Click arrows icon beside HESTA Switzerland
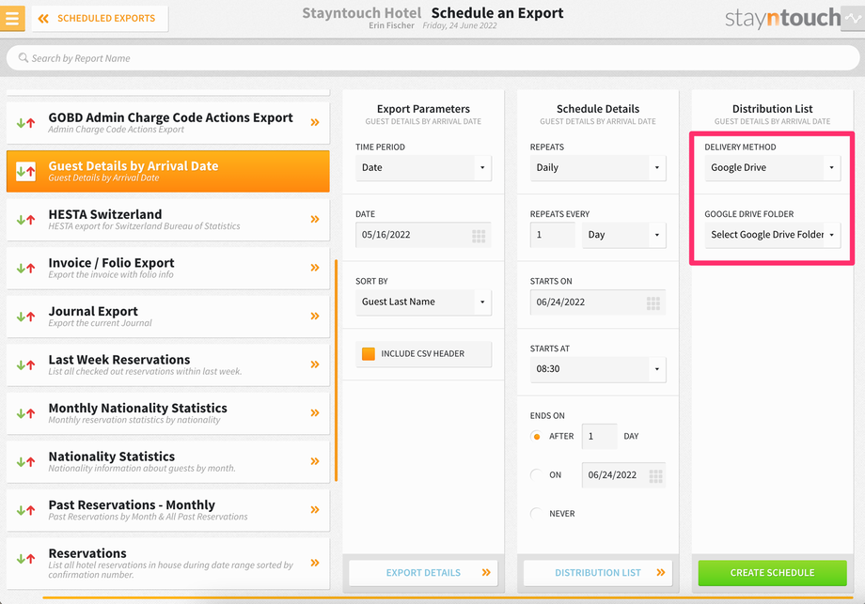 point(25,220)
